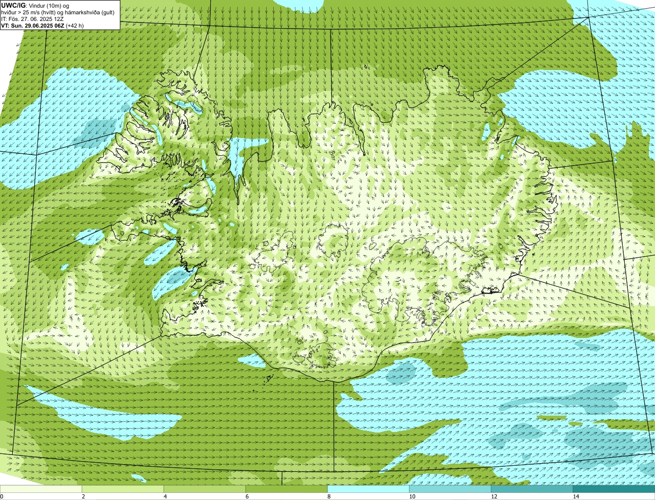Click the "2" tick label under the color bar
Screen dimensions: 655x500
click(83, 496)
